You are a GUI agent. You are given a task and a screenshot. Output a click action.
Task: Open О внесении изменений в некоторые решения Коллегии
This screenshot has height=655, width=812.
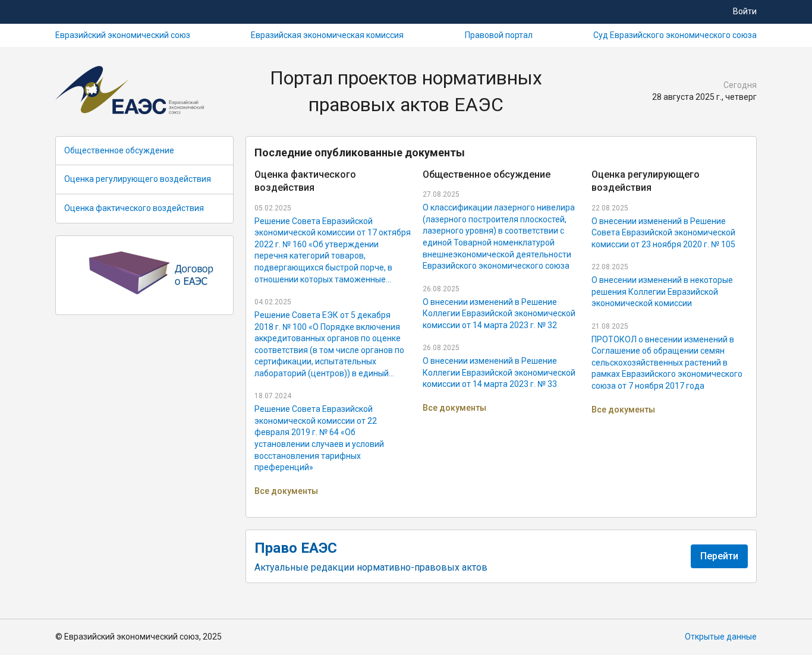(x=662, y=292)
